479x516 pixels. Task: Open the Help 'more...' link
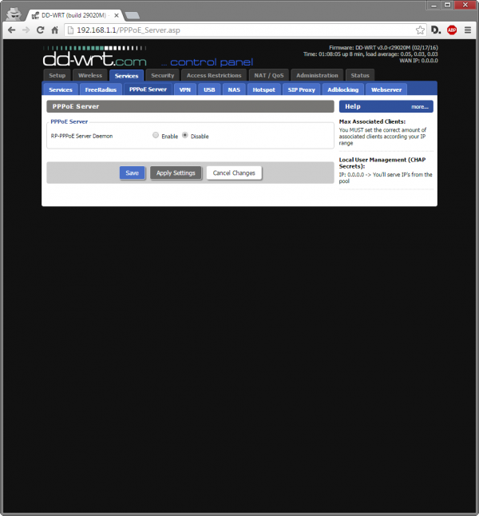coord(420,106)
